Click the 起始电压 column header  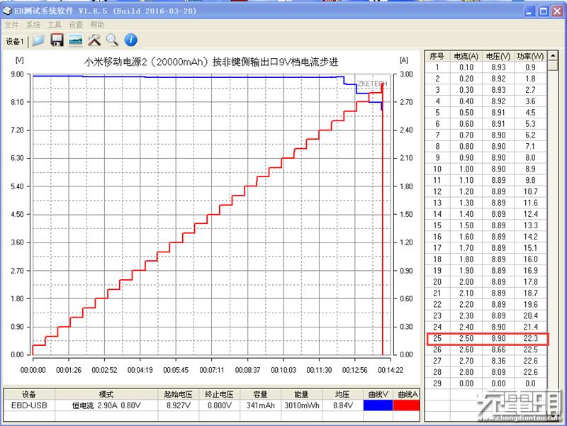[179, 394]
